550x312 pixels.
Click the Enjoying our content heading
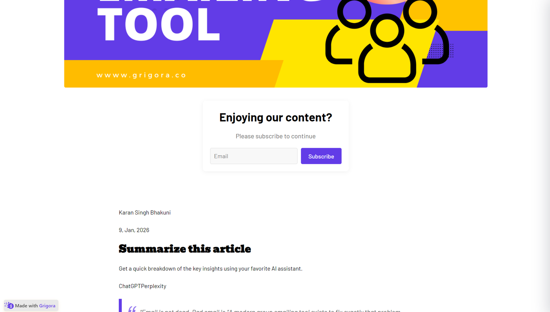276,117
